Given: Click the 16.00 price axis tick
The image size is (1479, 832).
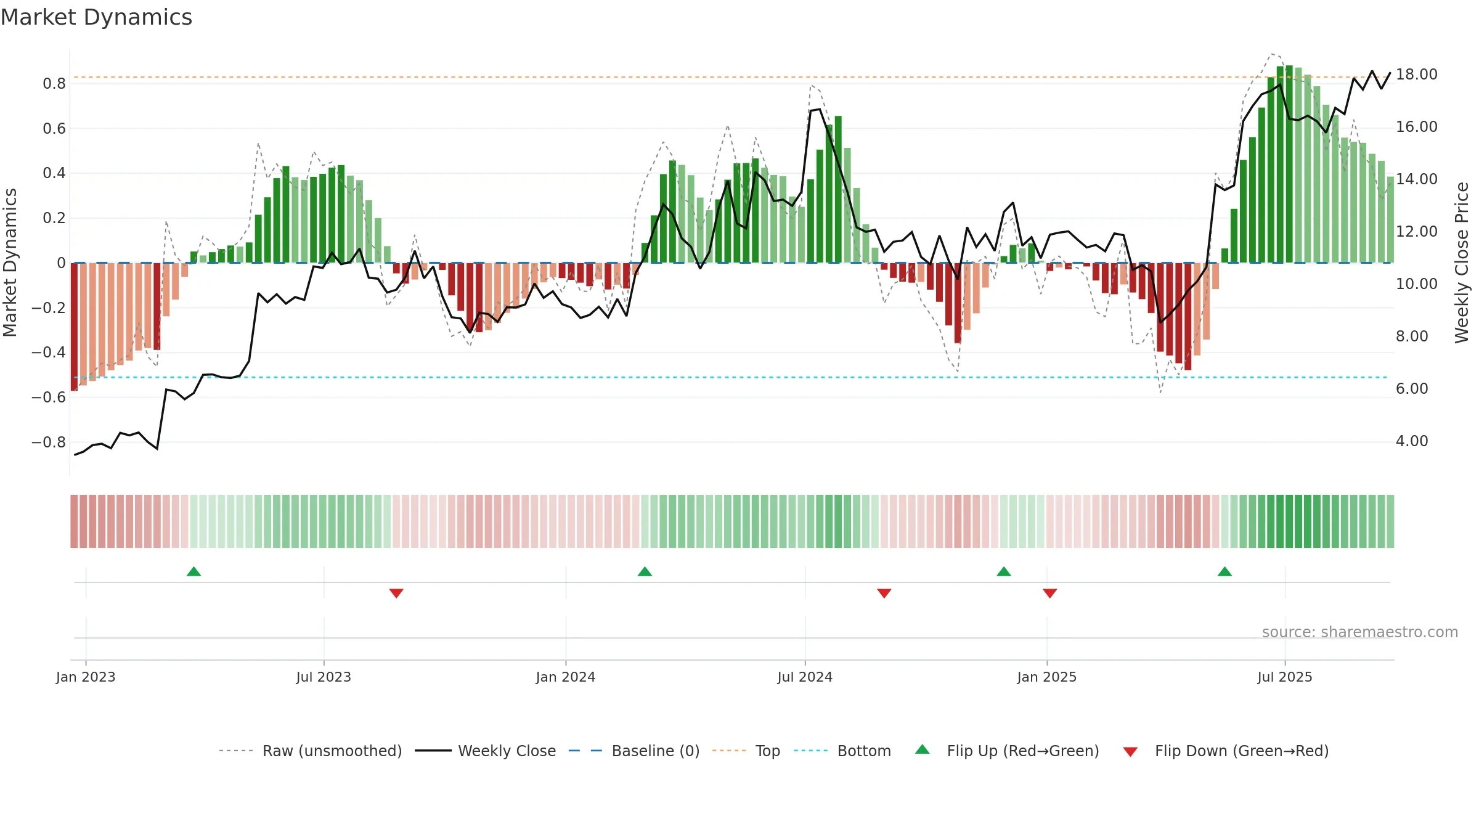Looking at the screenshot, I should [1417, 127].
